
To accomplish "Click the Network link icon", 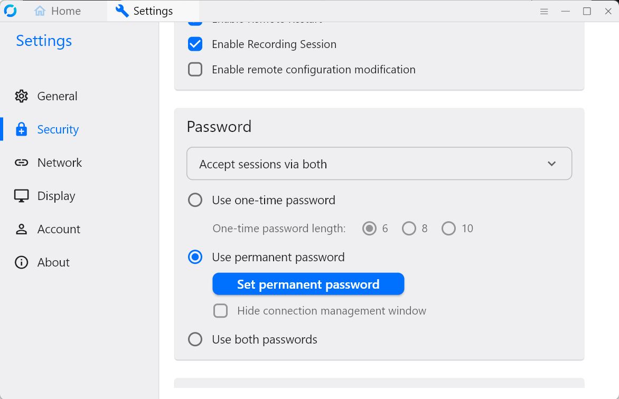I will (x=21, y=162).
